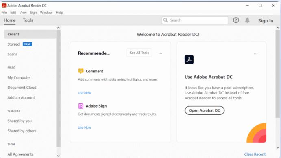This screenshot has width=281, height=158.
Task: Select Starred in the sidebar
Action: [13, 44]
